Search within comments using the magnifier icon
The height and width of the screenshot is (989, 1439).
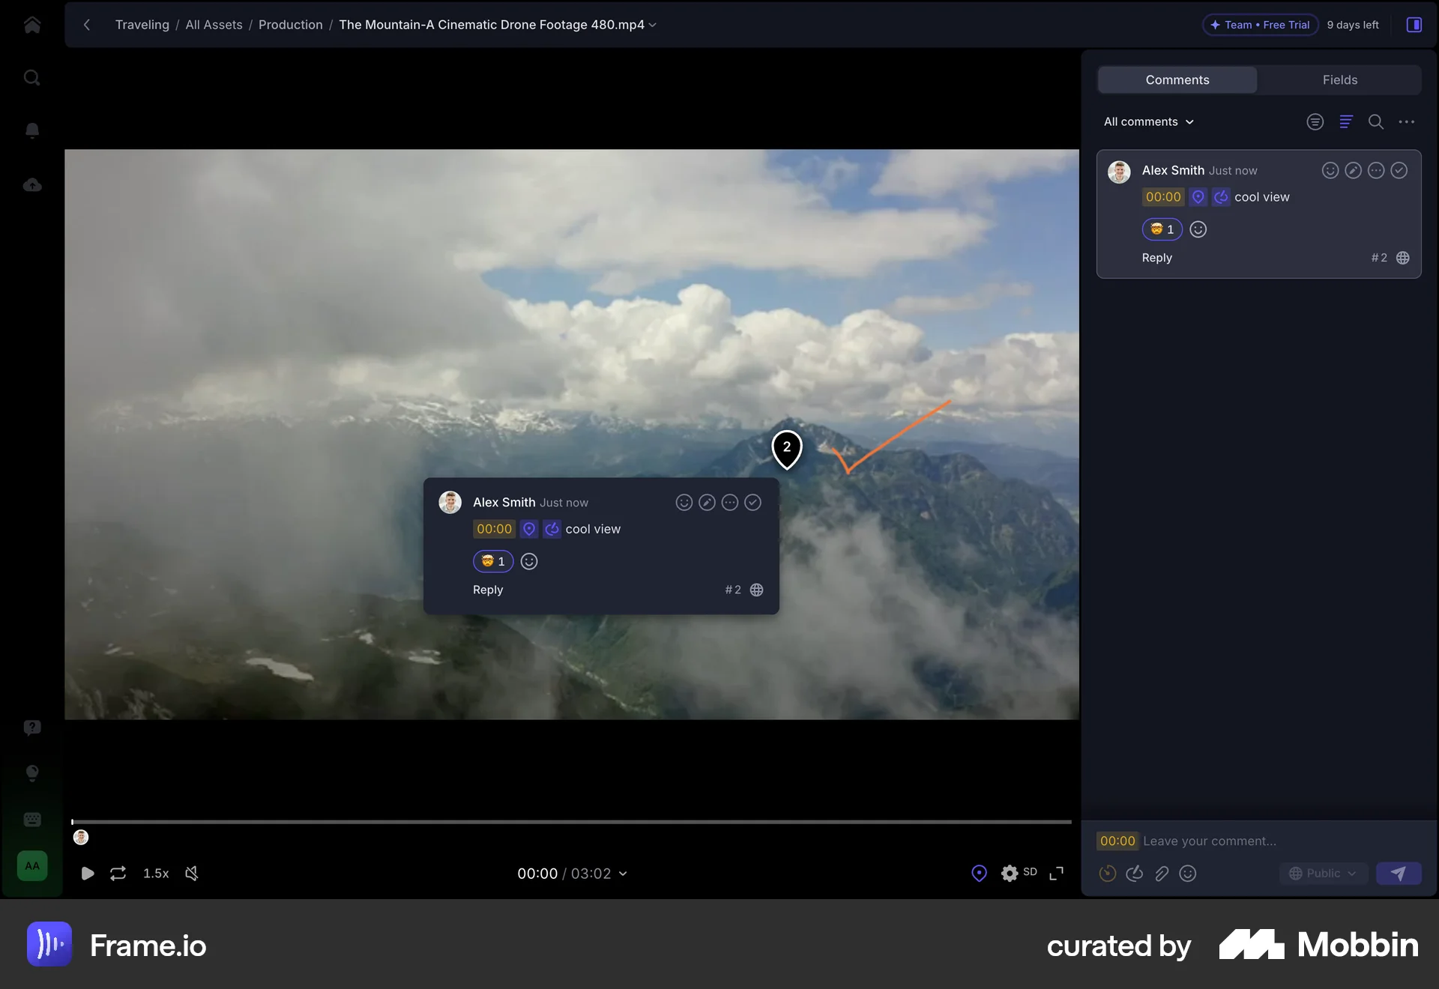(x=1375, y=121)
